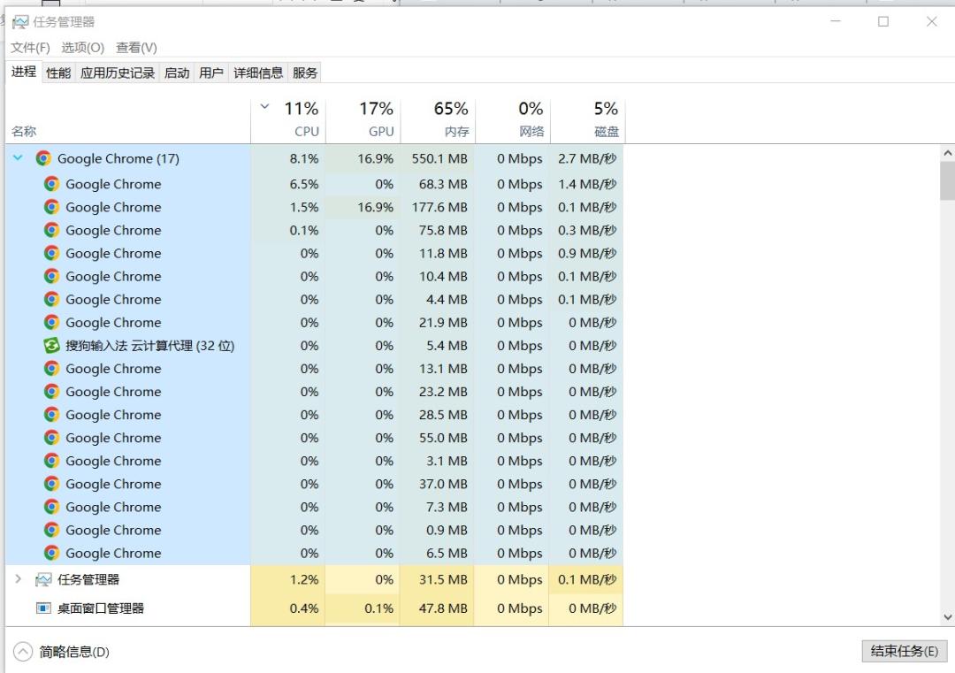
Task: Click the 桌面窗口管理器 process icon
Action: [43, 608]
